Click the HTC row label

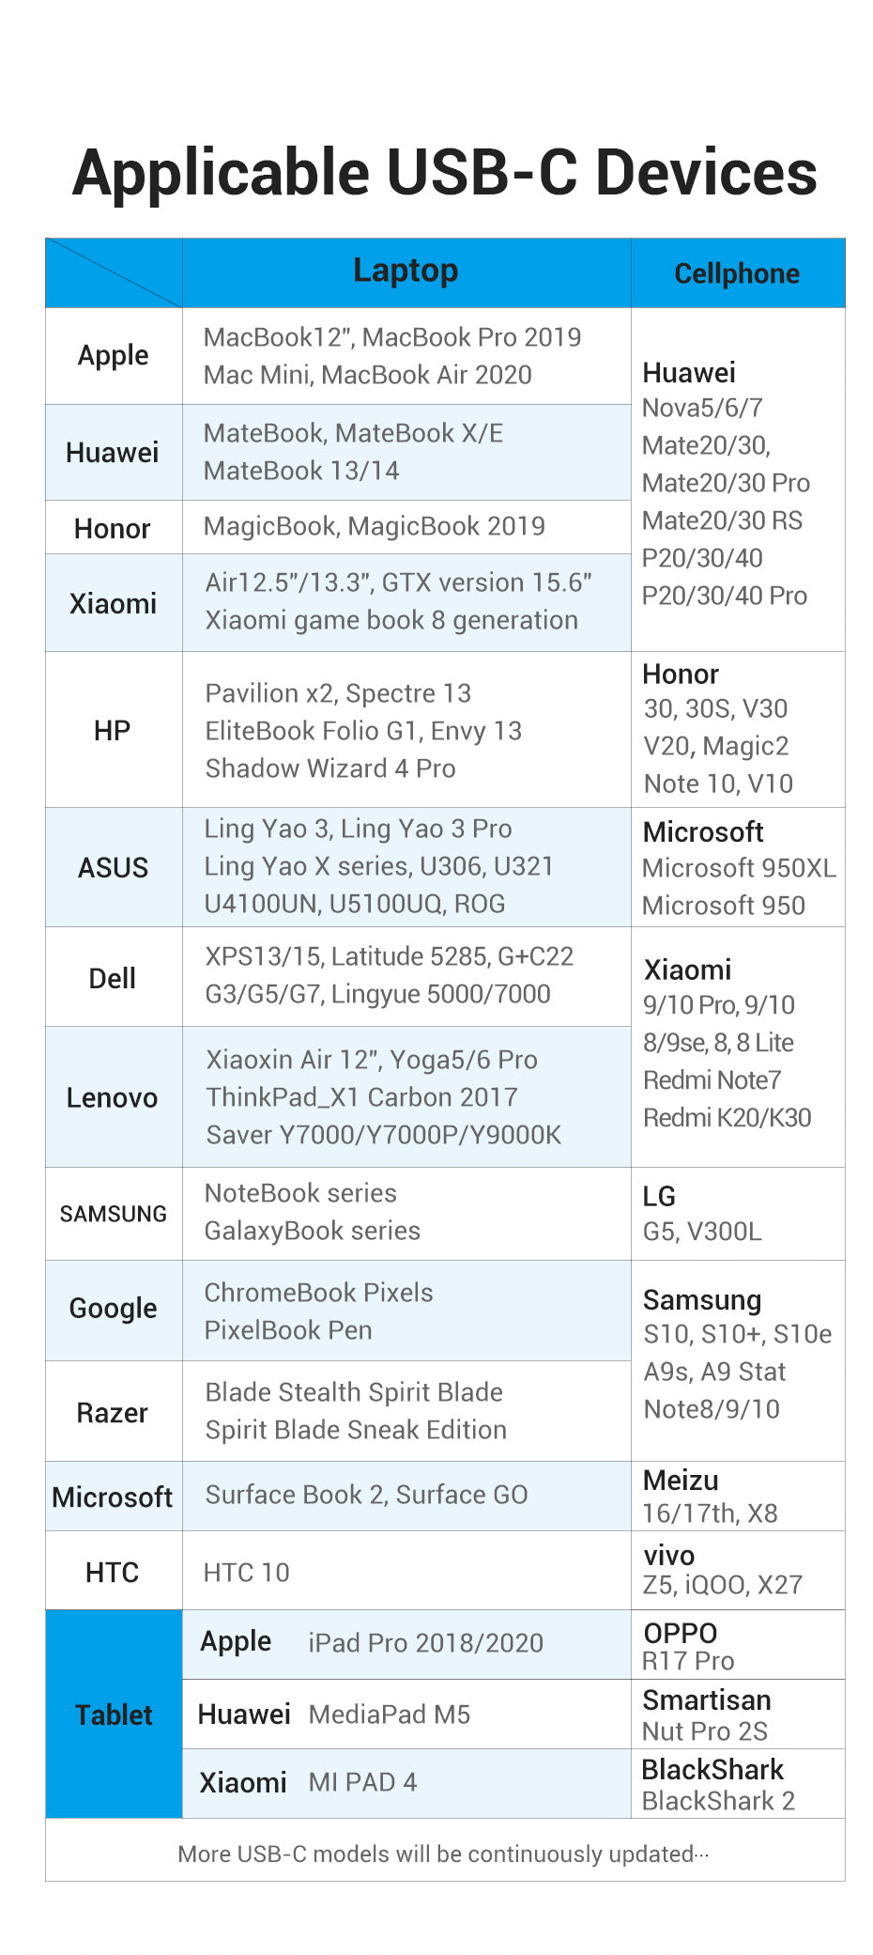(113, 1572)
